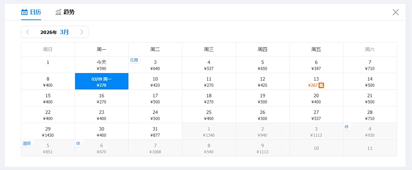
Task: Close the price calendar dialog
Action: (x=396, y=12)
